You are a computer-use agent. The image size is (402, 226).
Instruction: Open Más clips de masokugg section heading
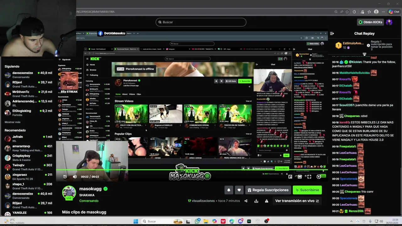point(84,212)
